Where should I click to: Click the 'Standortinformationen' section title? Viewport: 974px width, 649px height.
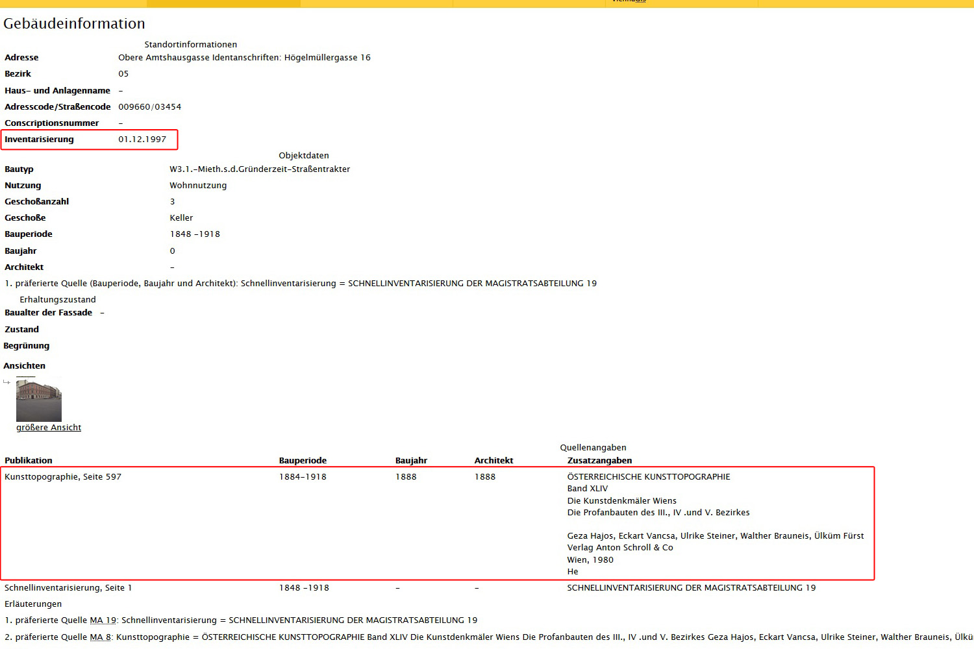click(x=190, y=44)
